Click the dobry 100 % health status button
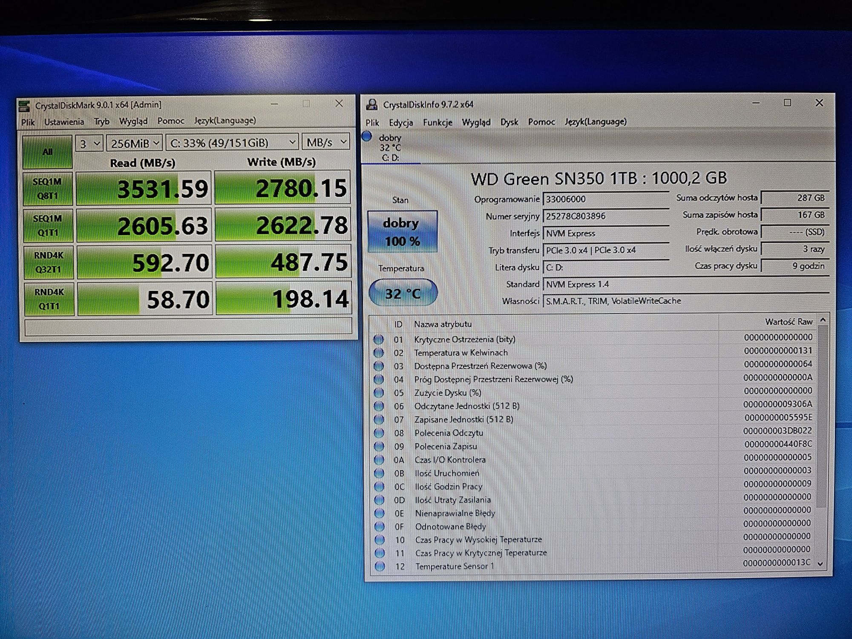Viewport: 852px width, 639px height. pyautogui.click(x=402, y=231)
